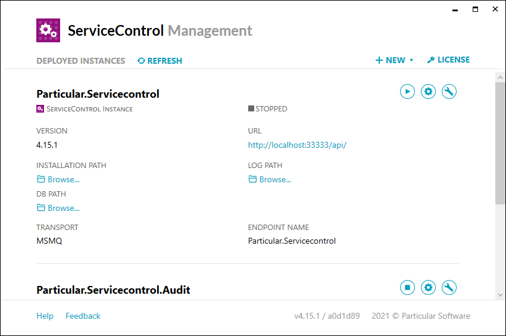The height and width of the screenshot is (336, 506).
Task: Browse the Log Path folder
Action: (x=270, y=179)
